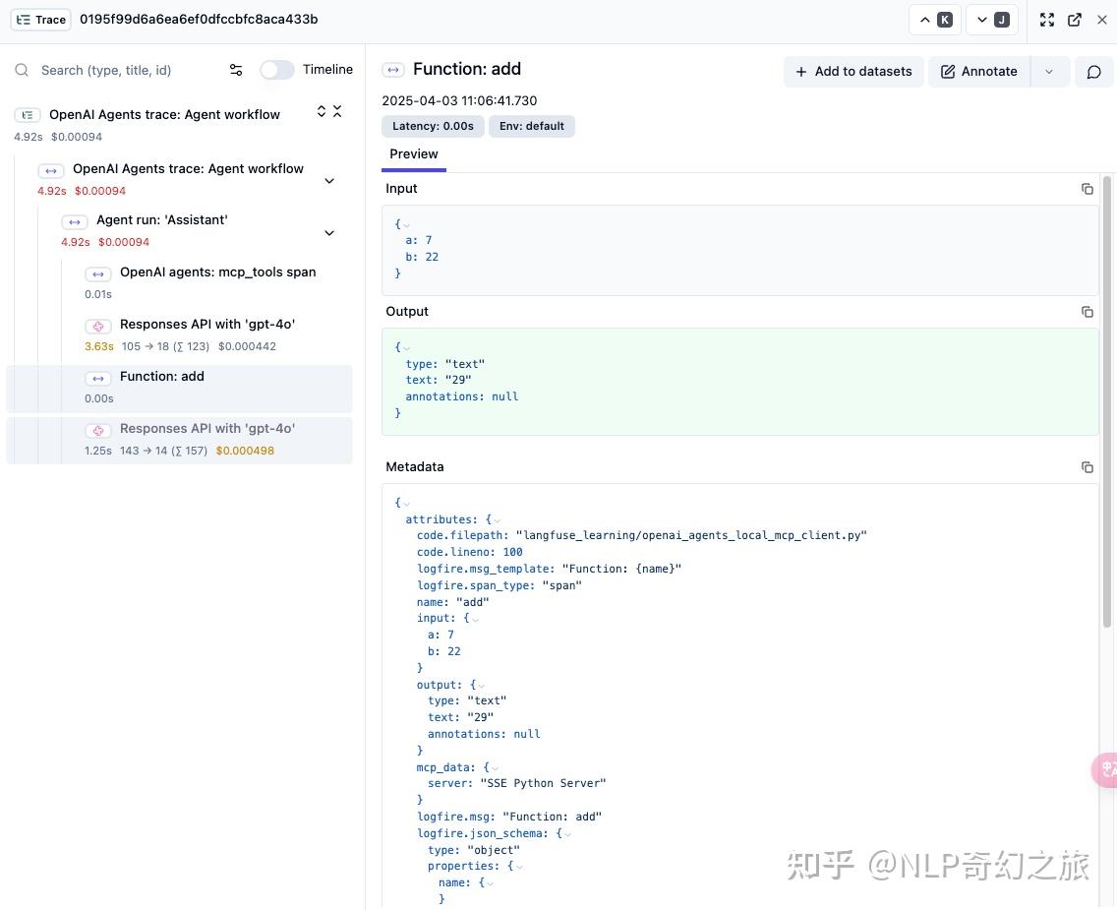Copy the Input JSON content
Viewport: 1117px width, 910px height.
click(1087, 188)
